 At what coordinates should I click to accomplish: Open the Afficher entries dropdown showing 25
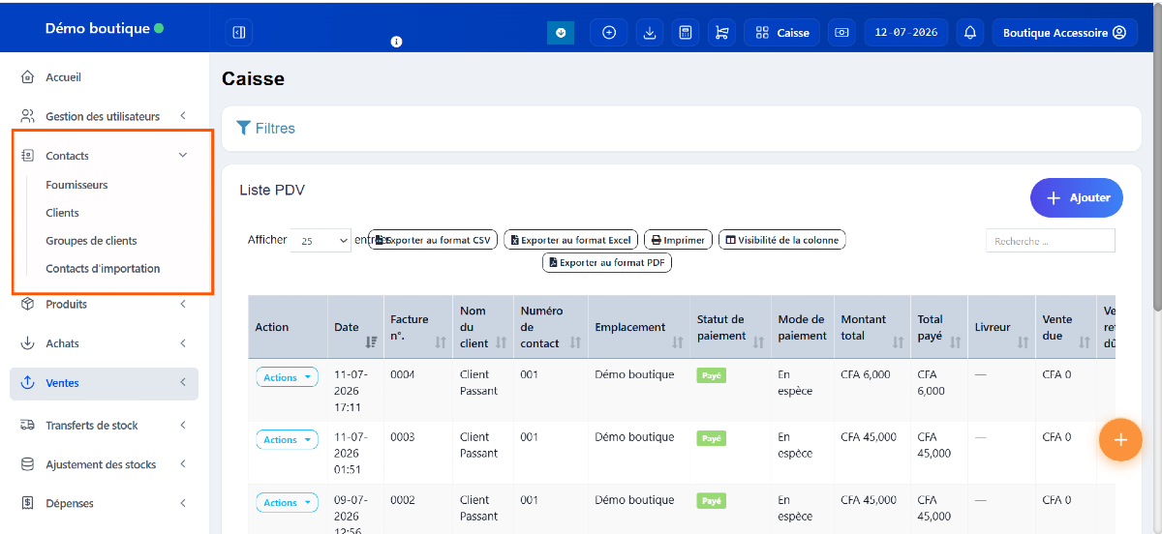coord(321,241)
